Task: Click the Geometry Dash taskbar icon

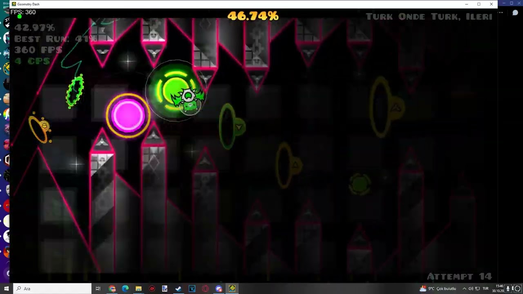Action: point(232,289)
